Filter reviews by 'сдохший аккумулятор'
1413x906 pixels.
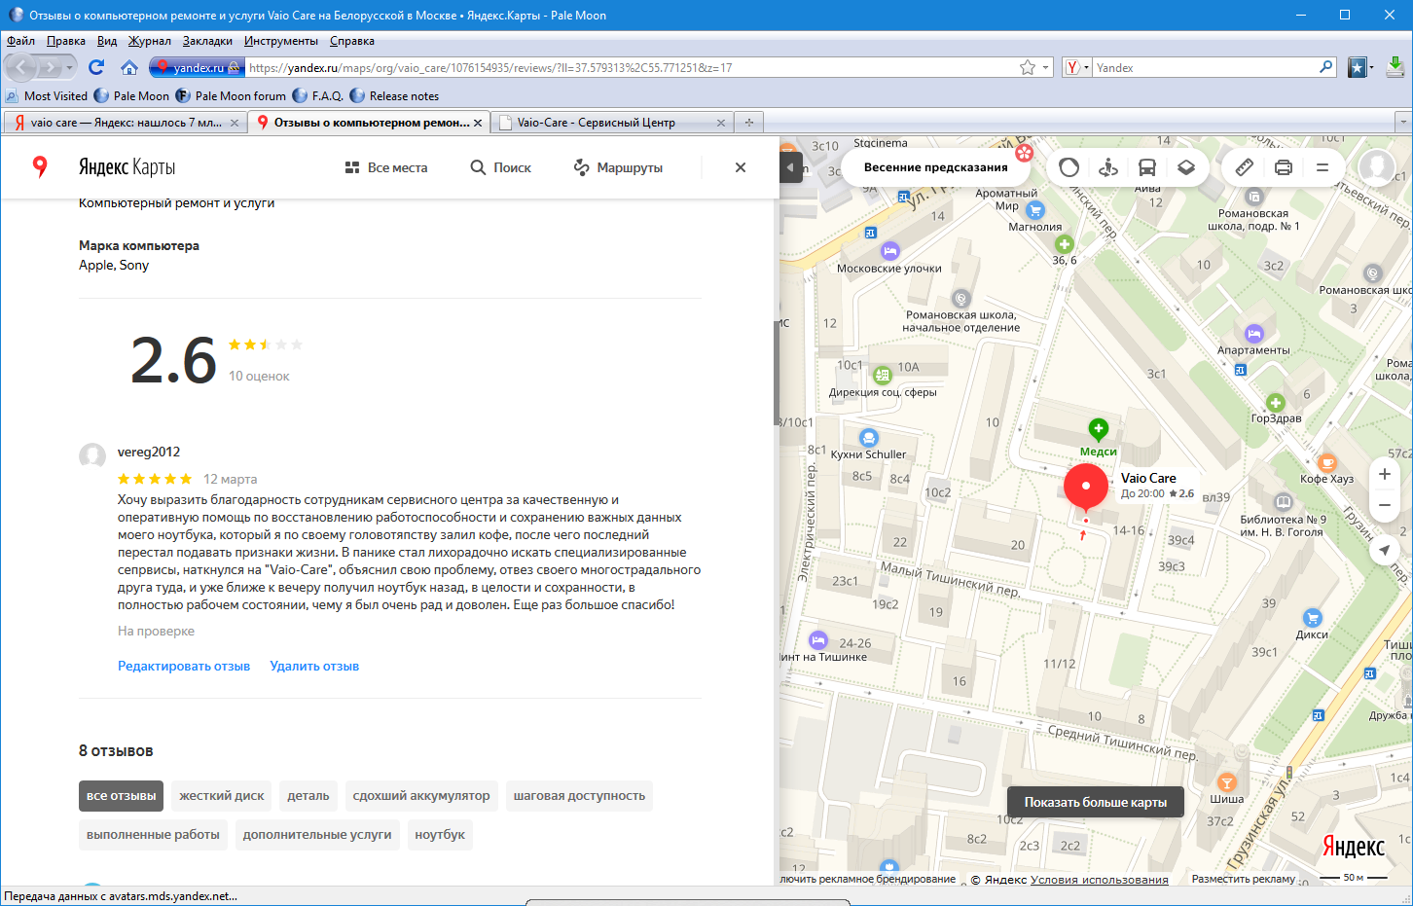(421, 796)
